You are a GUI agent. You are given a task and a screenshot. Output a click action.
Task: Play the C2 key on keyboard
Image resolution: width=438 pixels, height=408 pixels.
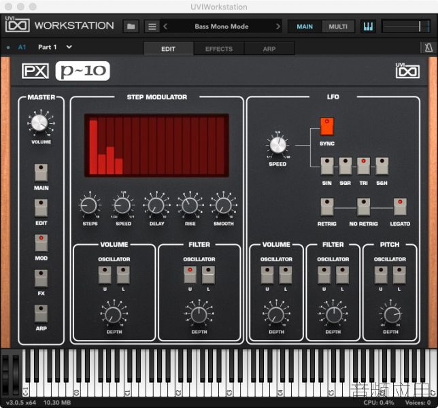pos(178,390)
